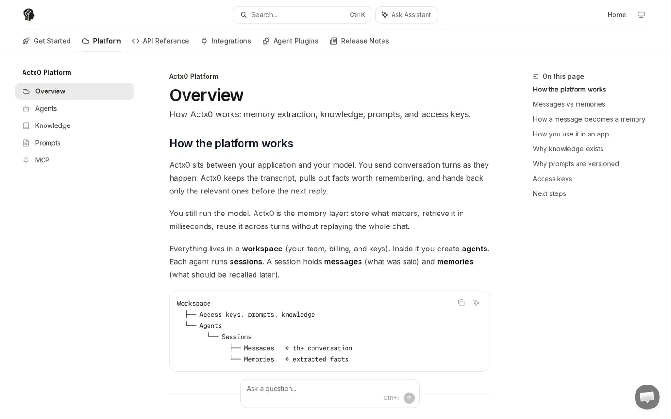The height and width of the screenshot is (419, 671).
Task: Click the Ask Assistant button
Action: tap(406, 15)
